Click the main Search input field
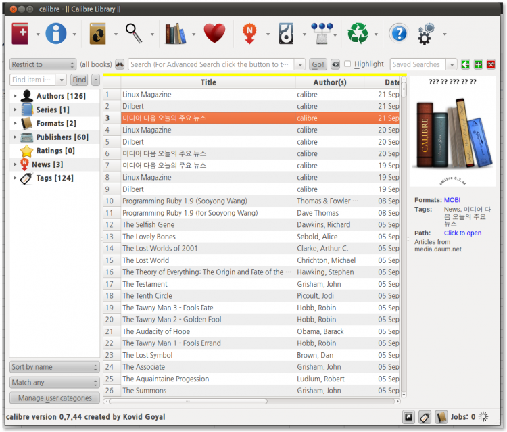The height and width of the screenshot is (432, 507). point(212,64)
